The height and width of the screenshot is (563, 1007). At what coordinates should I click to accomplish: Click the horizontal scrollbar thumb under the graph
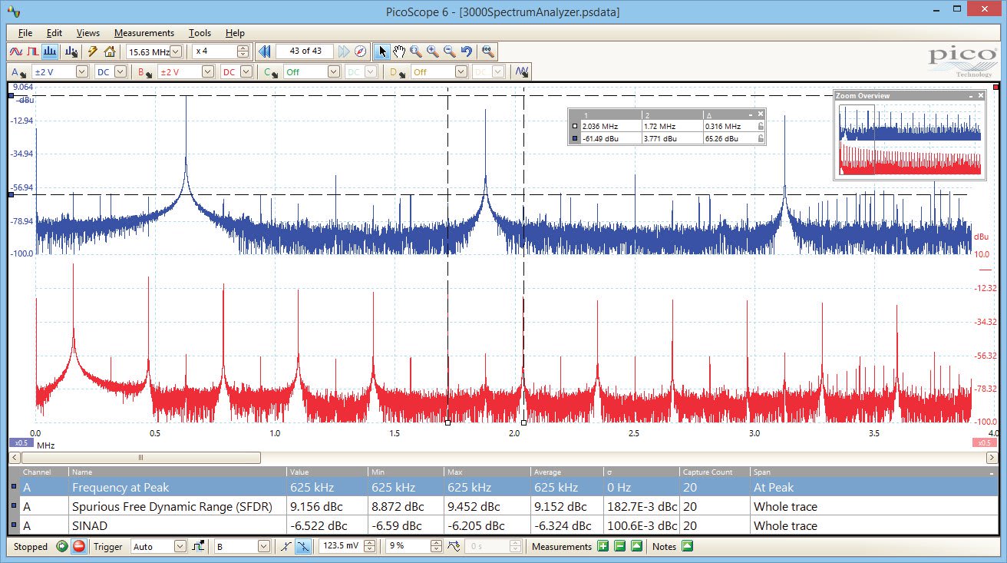(x=140, y=458)
